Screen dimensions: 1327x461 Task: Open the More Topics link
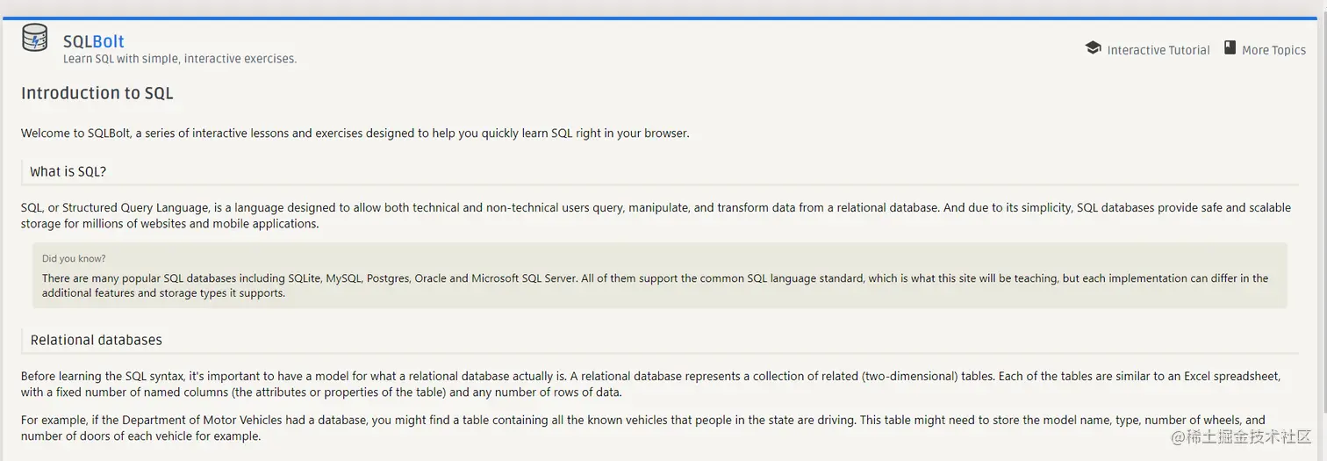[x=1273, y=50]
